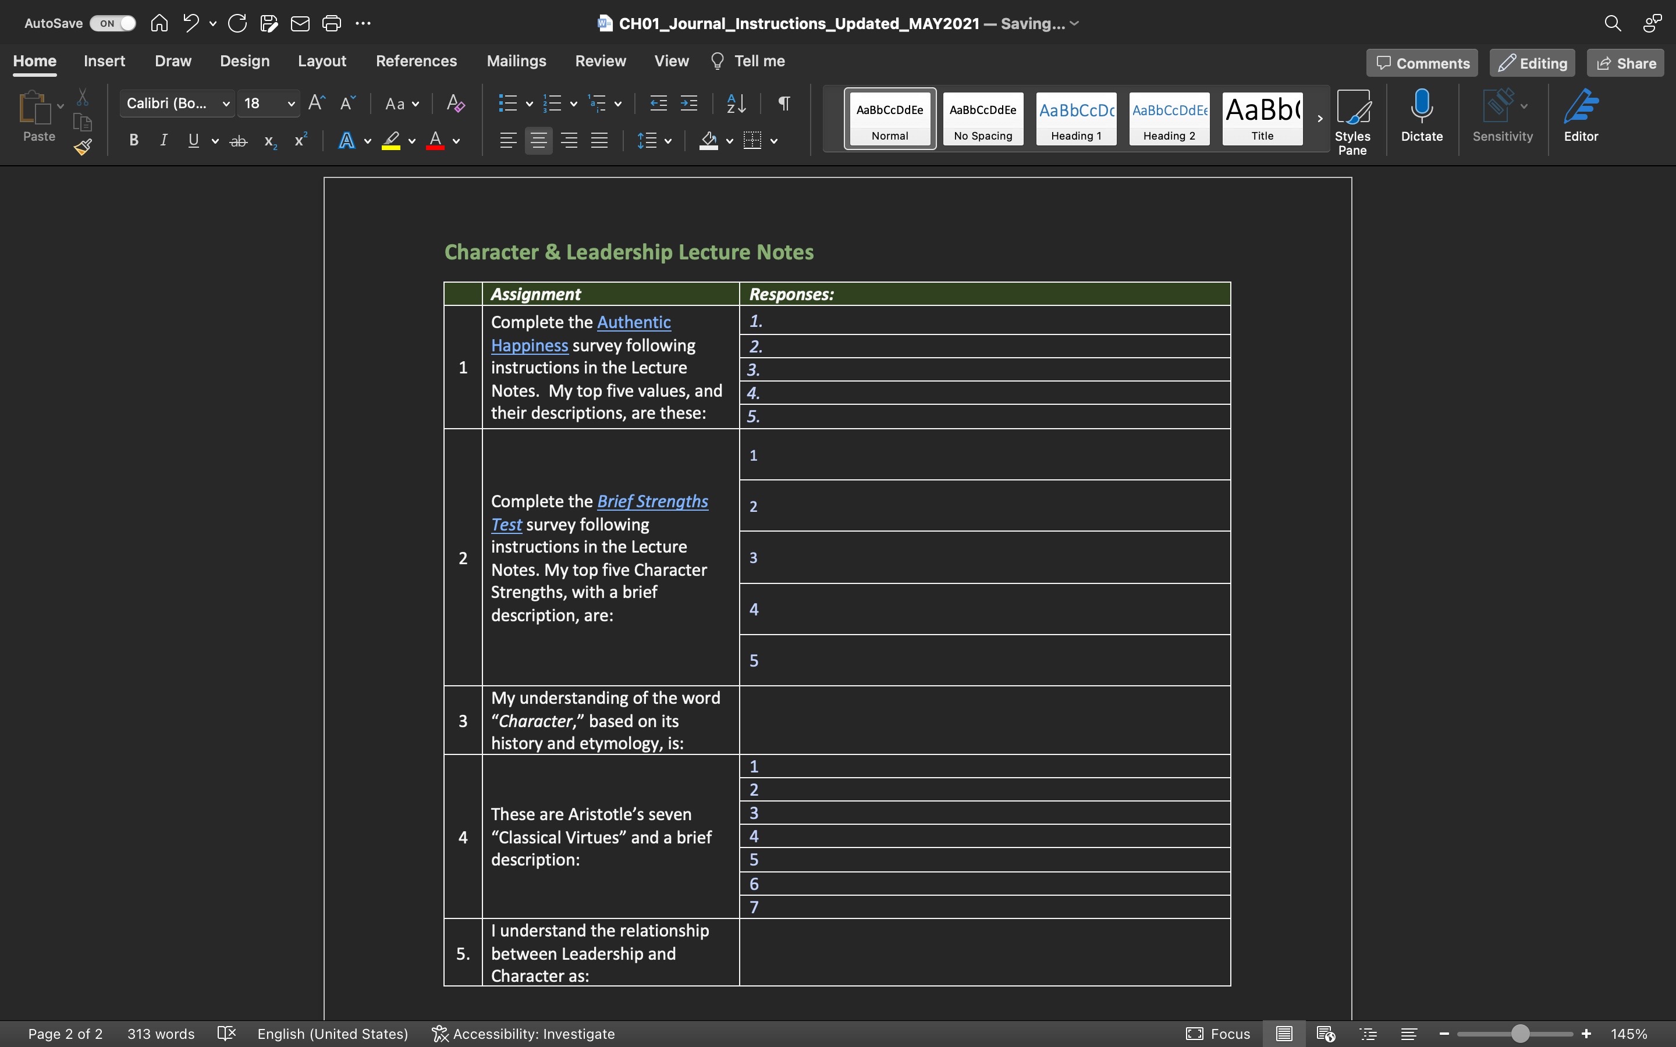Click the zoom slider handle

(x=1520, y=1034)
